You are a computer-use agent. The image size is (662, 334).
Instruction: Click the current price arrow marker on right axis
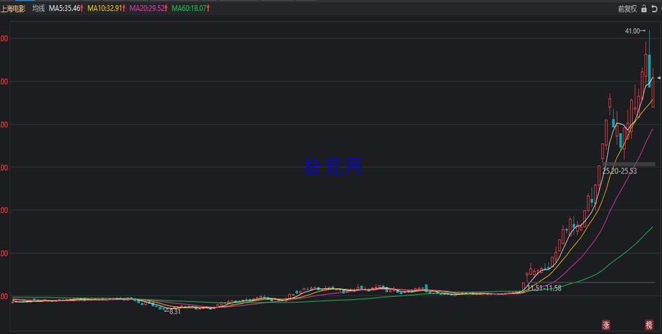tap(659, 78)
